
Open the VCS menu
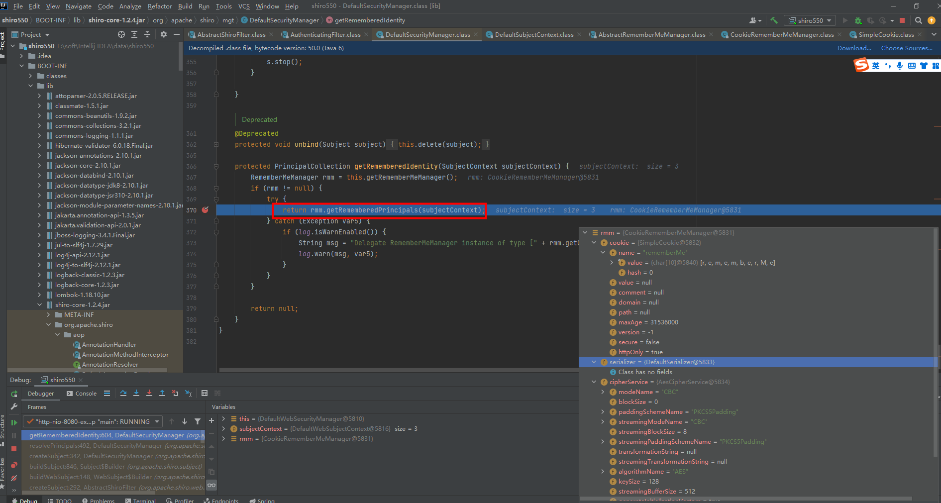(244, 6)
